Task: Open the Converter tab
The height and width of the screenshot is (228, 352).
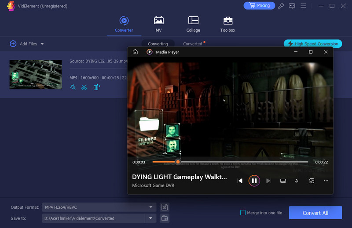Action: [124, 24]
